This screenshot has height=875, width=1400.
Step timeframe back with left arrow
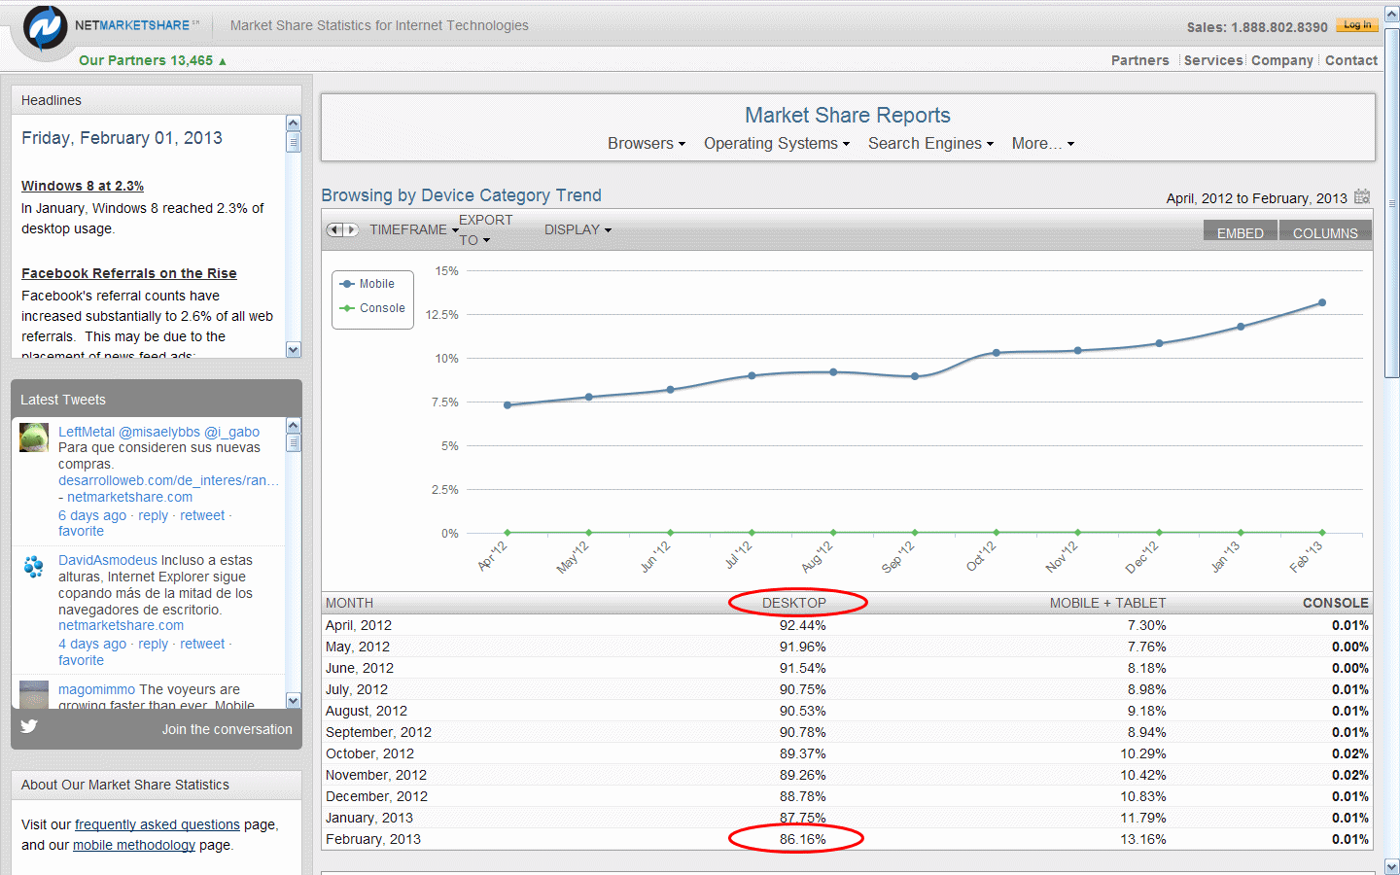pos(334,229)
